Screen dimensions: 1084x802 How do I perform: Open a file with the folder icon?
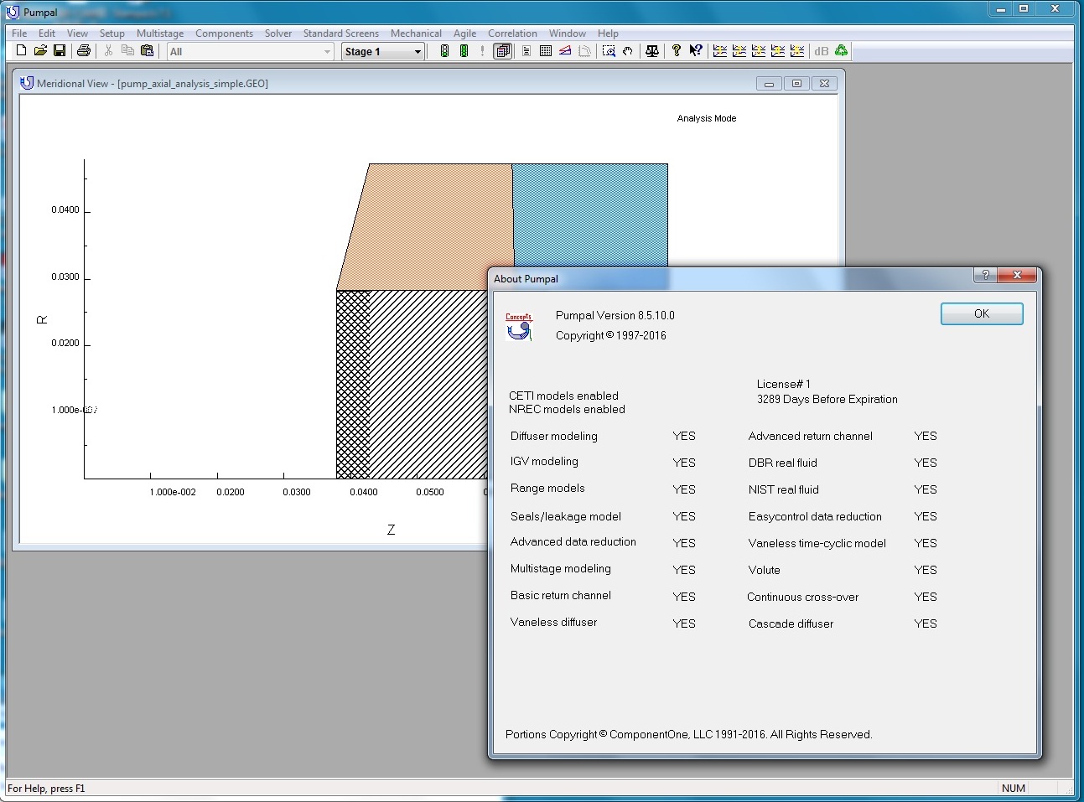[40, 51]
